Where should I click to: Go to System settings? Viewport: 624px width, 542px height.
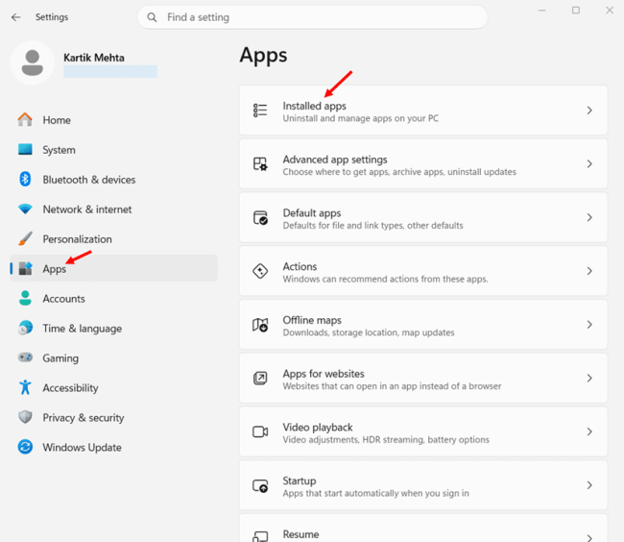pyautogui.click(x=114, y=150)
